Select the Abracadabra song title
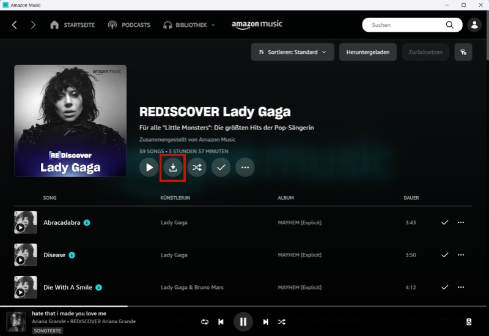 click(x=62, y=222)
